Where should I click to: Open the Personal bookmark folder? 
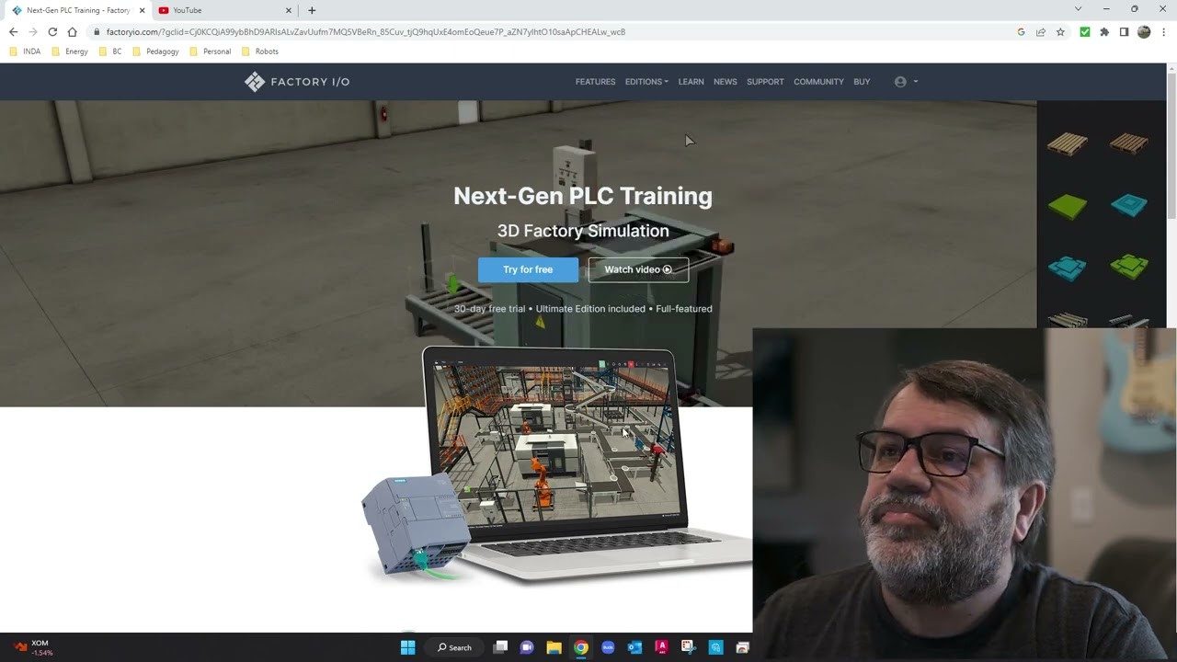point(211,51)
